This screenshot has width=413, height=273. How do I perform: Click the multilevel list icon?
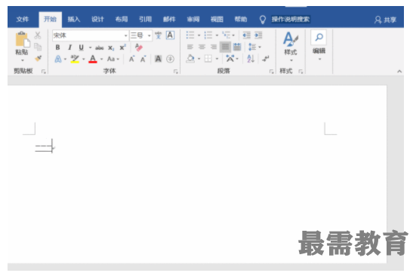click(x=226, y=35)
